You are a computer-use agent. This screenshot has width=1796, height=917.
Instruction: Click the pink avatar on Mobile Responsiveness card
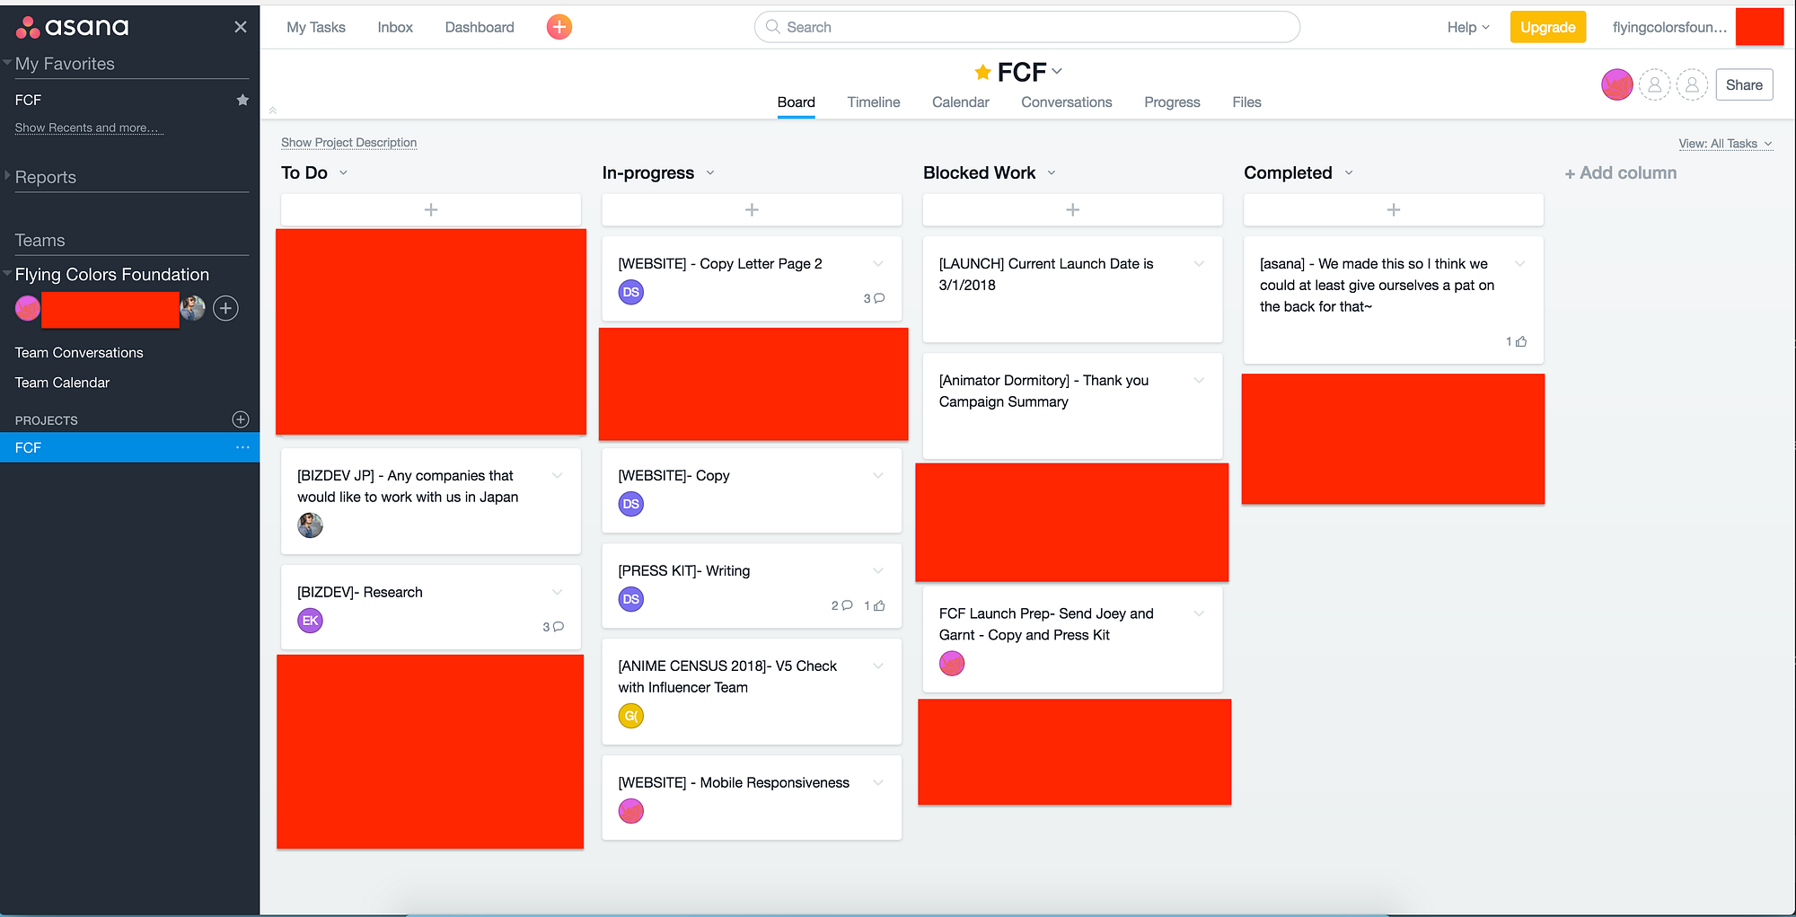pyautogui.click(x=631, y=811)
